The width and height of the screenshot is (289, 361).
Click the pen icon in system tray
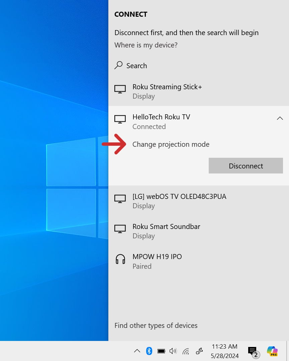[x=199, y=351]
